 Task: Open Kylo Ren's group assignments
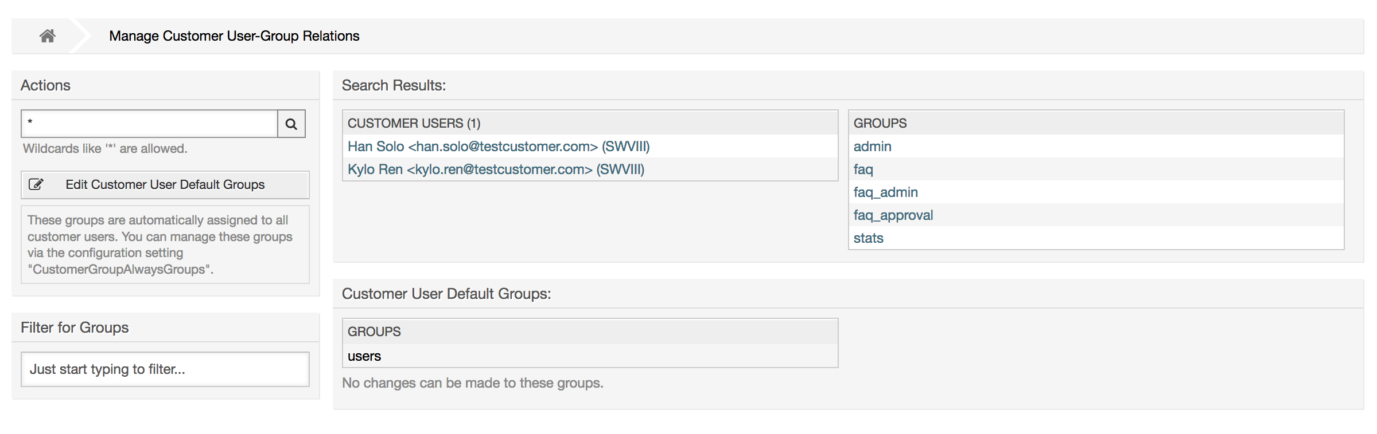pos(496,169)
